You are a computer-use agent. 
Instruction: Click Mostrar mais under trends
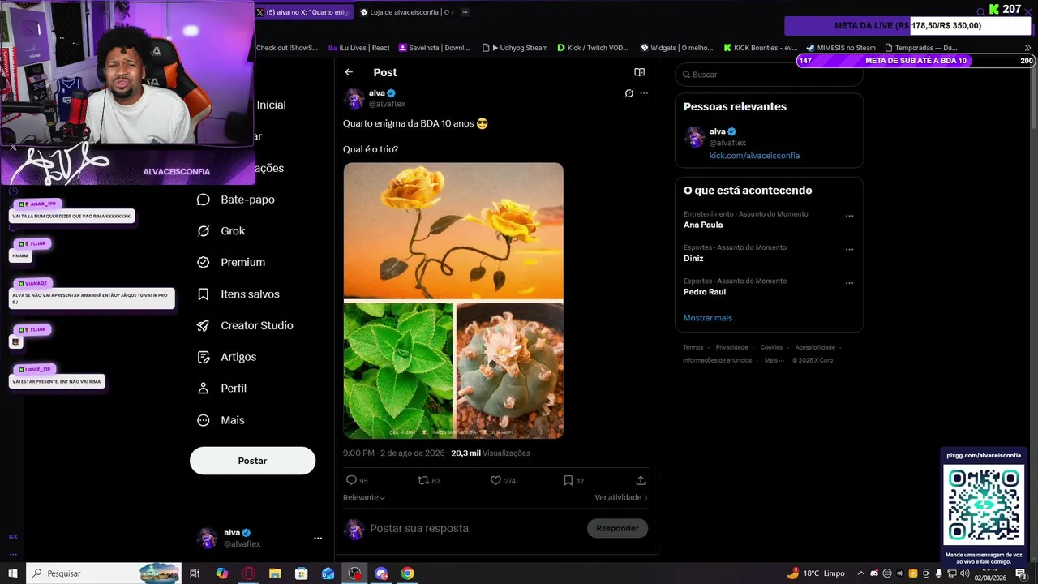pos(708,318)
